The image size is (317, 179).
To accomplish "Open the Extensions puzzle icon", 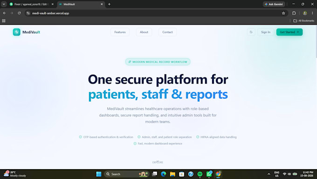I will [294, 13].
